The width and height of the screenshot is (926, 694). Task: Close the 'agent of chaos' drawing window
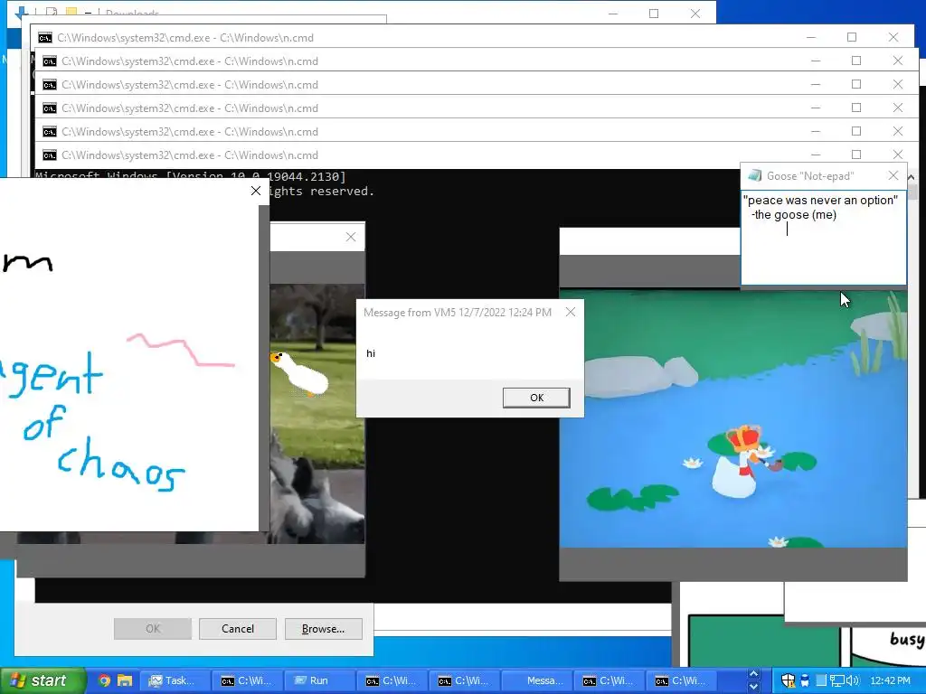pyautogui.click(x=256, y=191)
